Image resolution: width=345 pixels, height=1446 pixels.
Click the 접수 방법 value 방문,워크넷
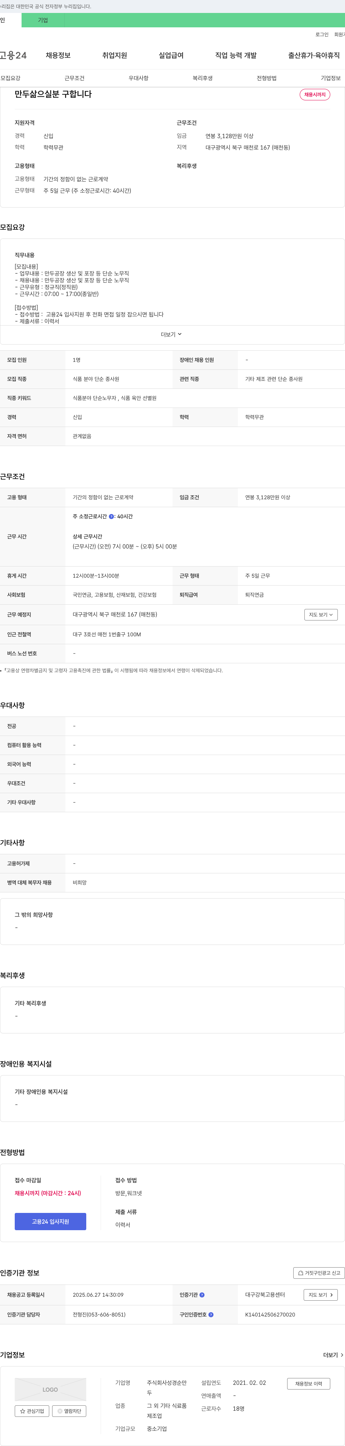click(128, 1193)
